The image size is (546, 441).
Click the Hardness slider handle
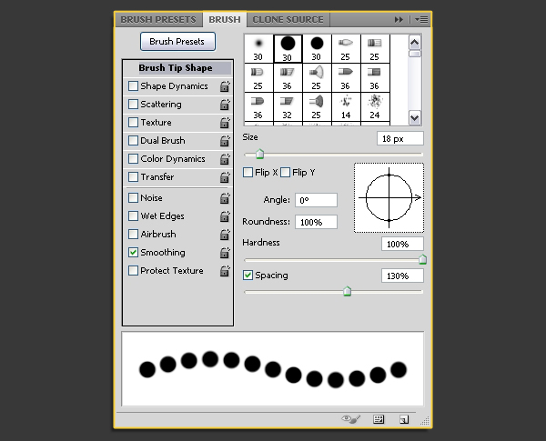(422, 260)
